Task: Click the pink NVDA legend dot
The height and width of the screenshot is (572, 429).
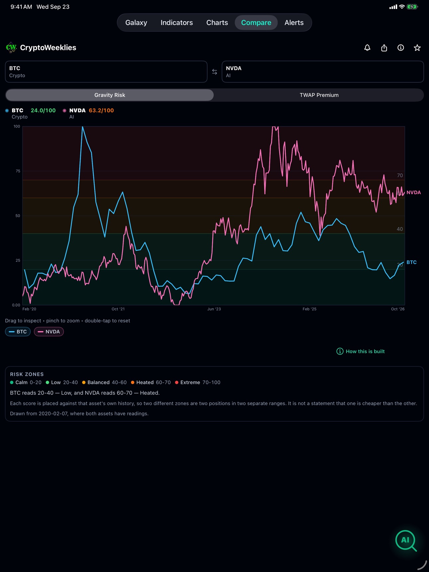Action: pos(65,110)
